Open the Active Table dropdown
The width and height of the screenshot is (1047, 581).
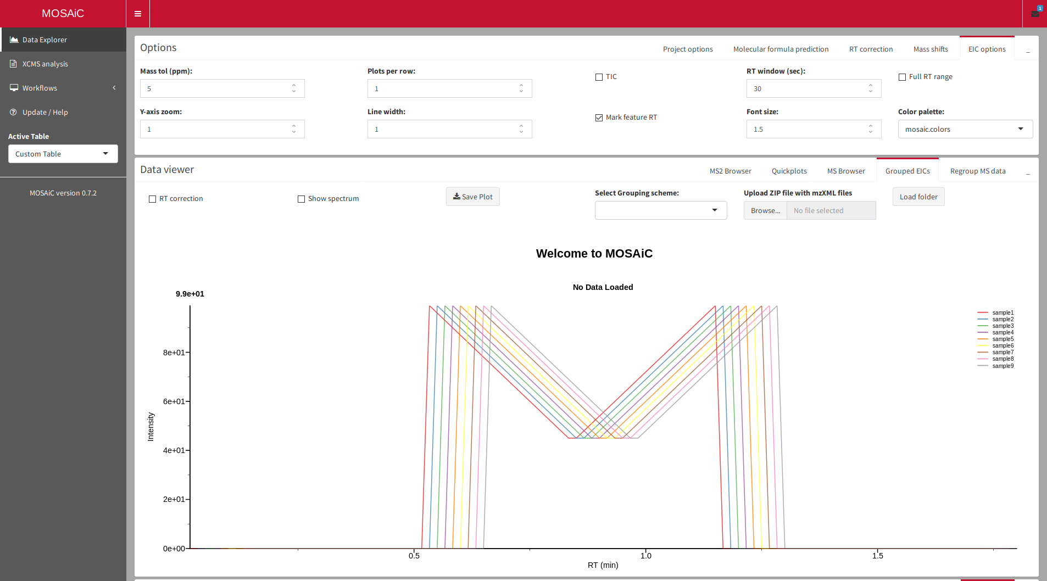pos(63,154)
